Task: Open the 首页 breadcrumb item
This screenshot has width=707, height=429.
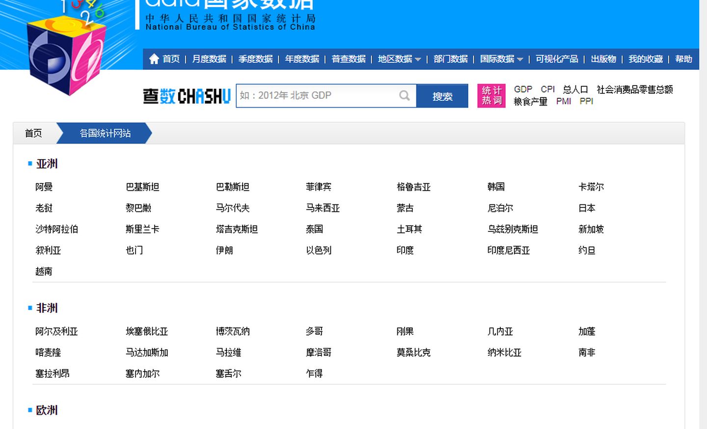Action: click(x=32, y=133)
